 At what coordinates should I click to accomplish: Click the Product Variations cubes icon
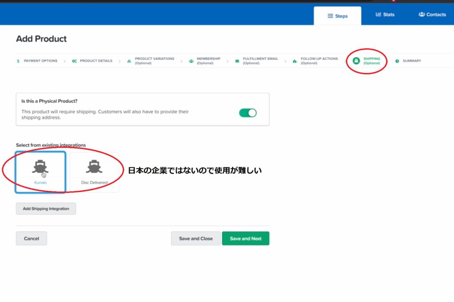tap(129, 61)
